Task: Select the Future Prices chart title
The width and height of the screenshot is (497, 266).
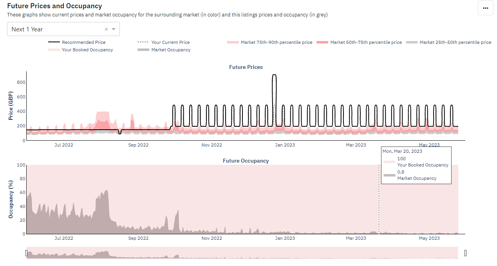Action: (x=246, y=67)
